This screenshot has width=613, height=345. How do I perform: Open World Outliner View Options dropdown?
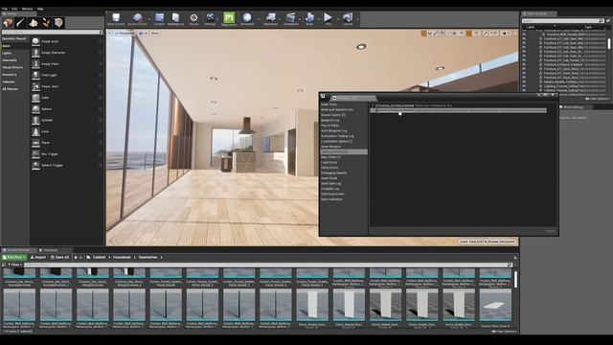tap(598, 99)
